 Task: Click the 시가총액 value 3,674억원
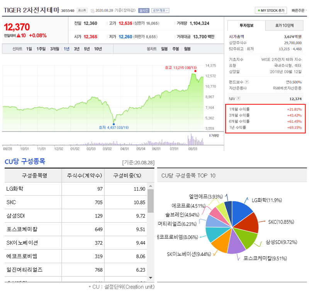[293, 37]
